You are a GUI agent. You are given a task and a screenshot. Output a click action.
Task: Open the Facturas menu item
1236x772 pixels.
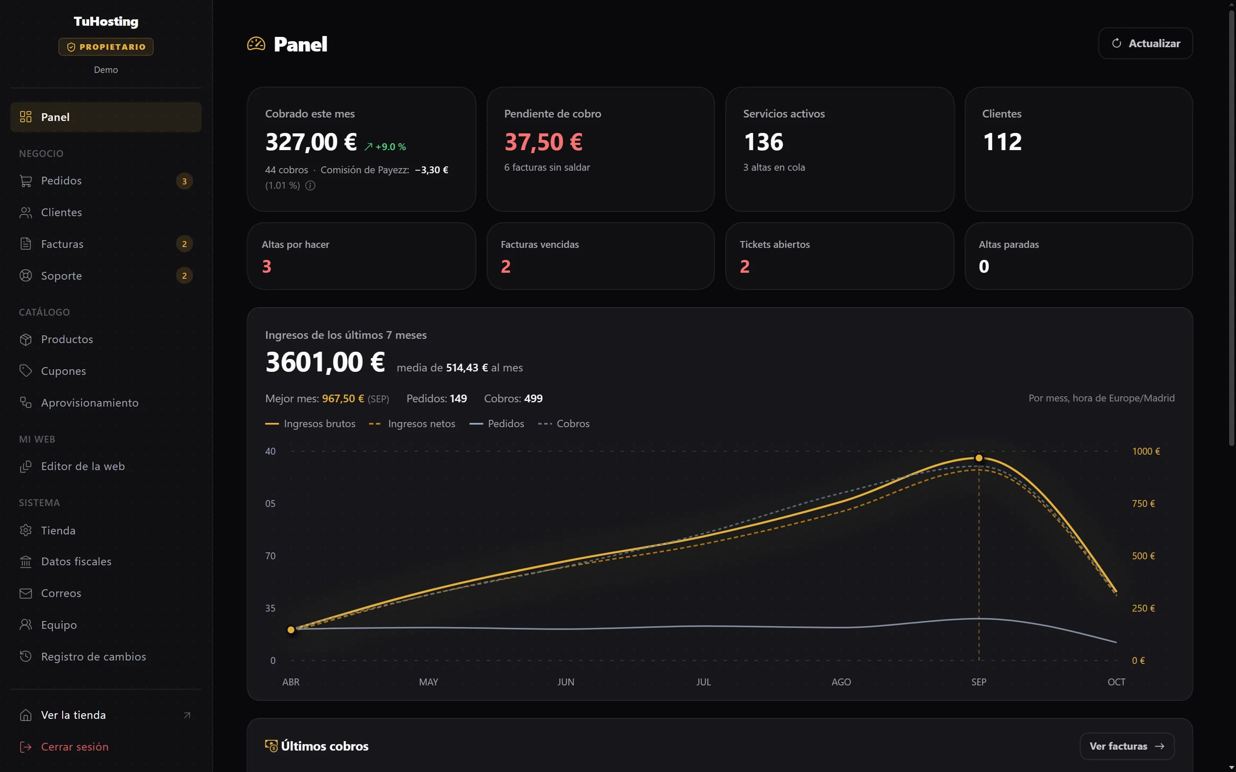pyautogui.click(x=106, y=244)
